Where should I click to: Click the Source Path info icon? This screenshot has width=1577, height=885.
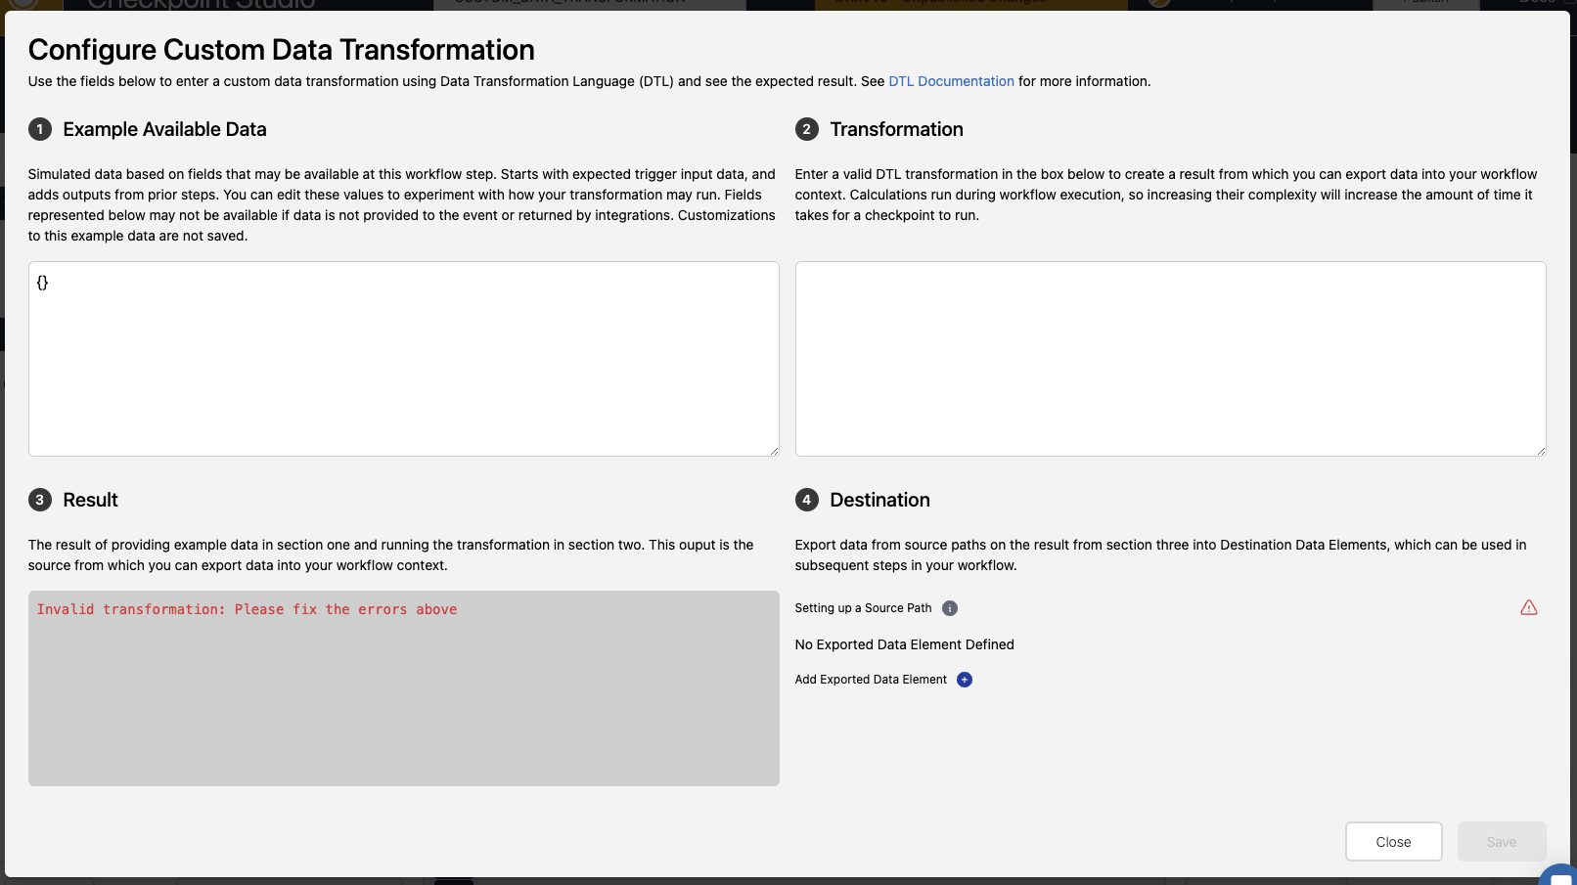click(949, 608)
